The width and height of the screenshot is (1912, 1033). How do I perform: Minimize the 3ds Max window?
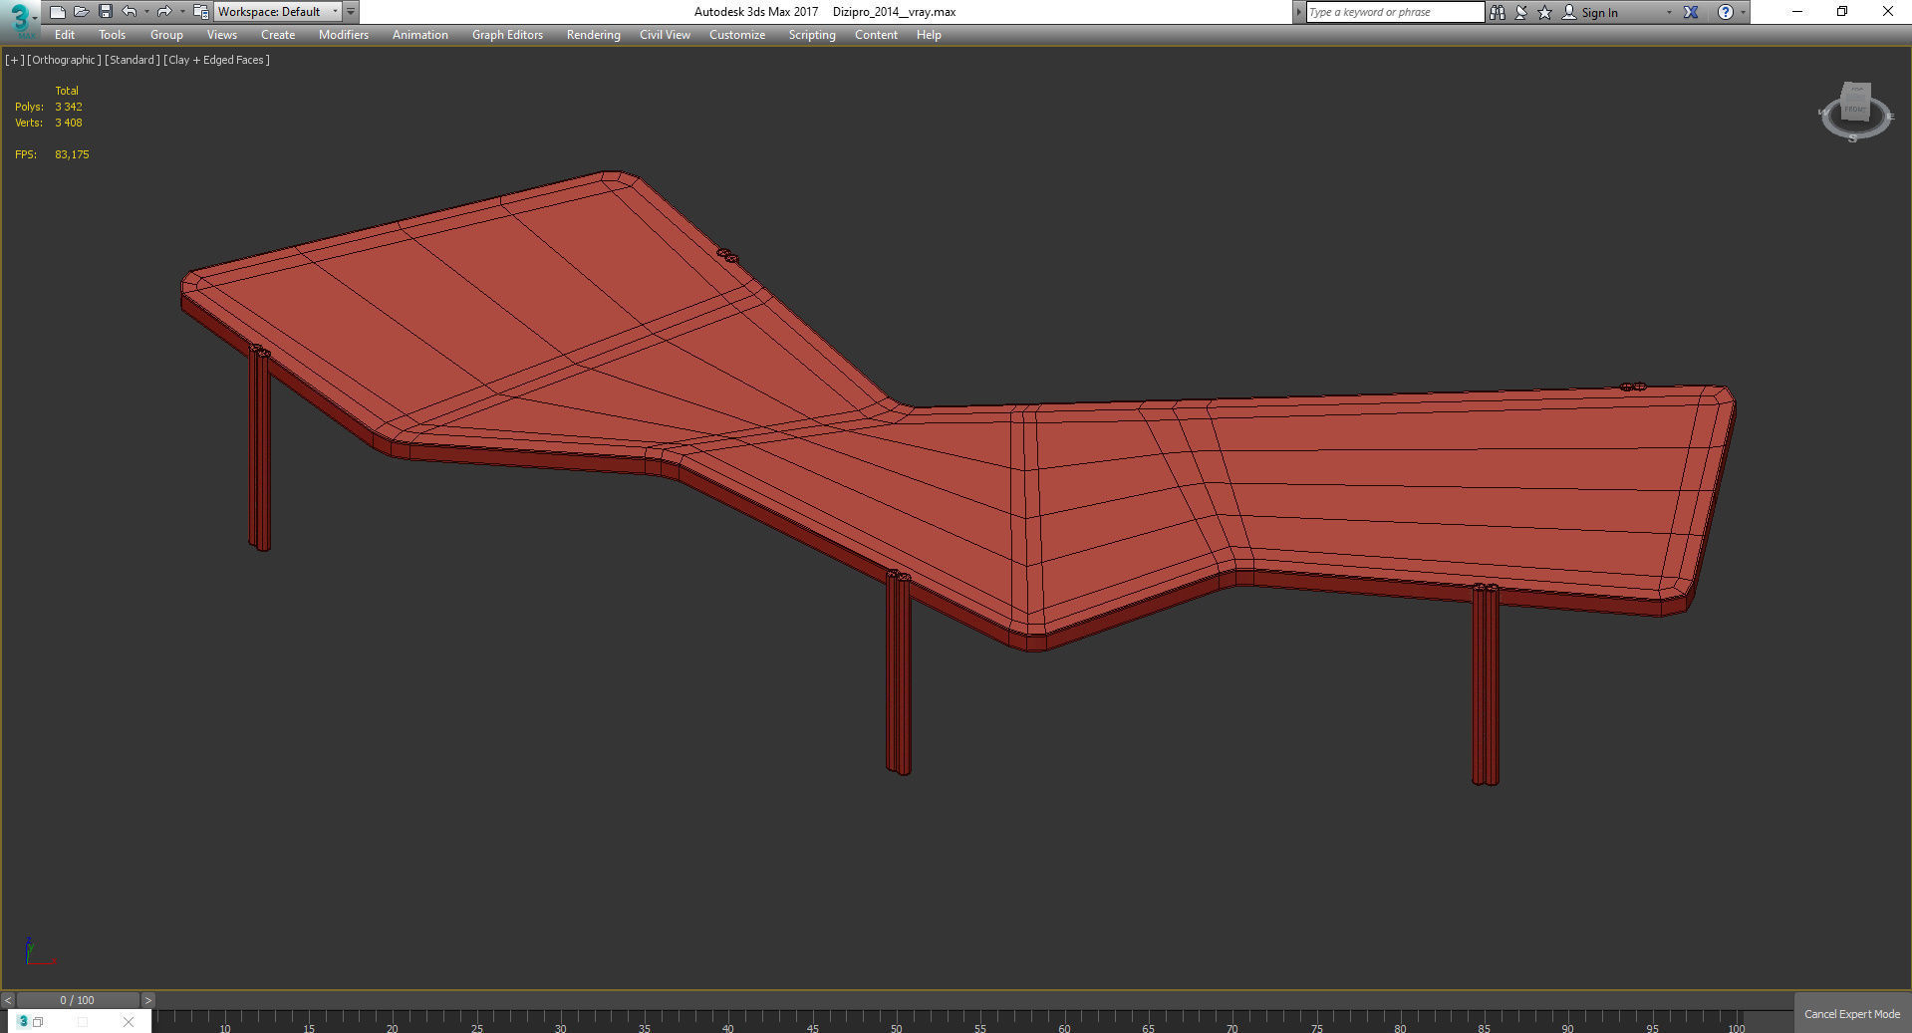click(x=1797, y=12)
